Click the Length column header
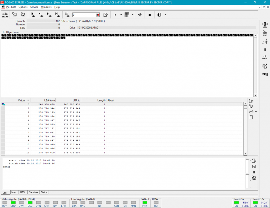This screenshot has height=208, width=270. [93, 100]
